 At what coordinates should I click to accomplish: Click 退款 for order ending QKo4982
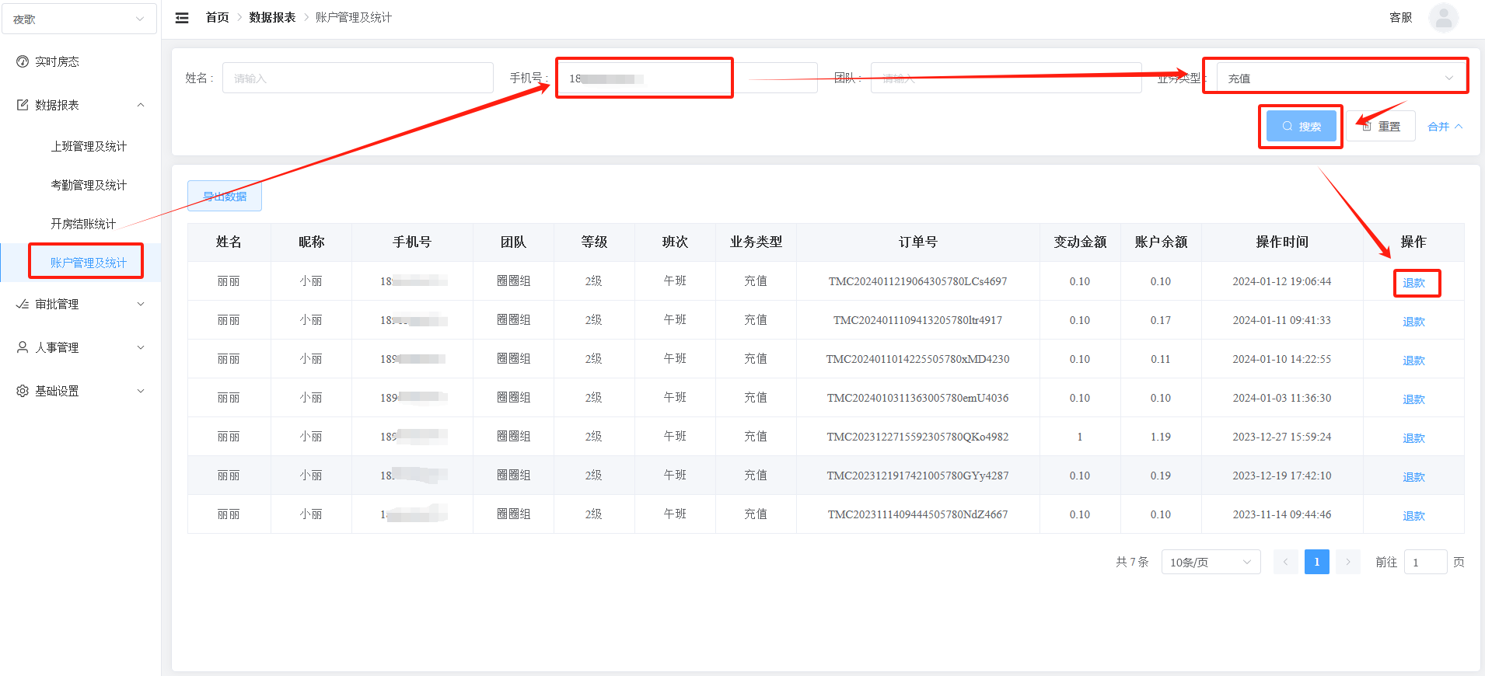pos(1413,438)
